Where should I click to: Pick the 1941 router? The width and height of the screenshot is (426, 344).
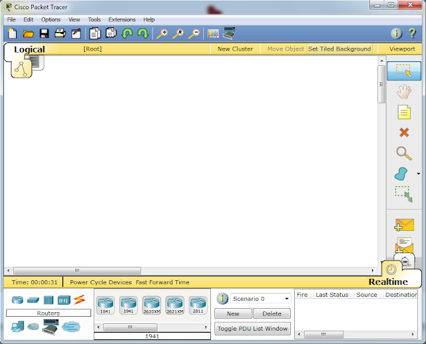click(128, 305)
